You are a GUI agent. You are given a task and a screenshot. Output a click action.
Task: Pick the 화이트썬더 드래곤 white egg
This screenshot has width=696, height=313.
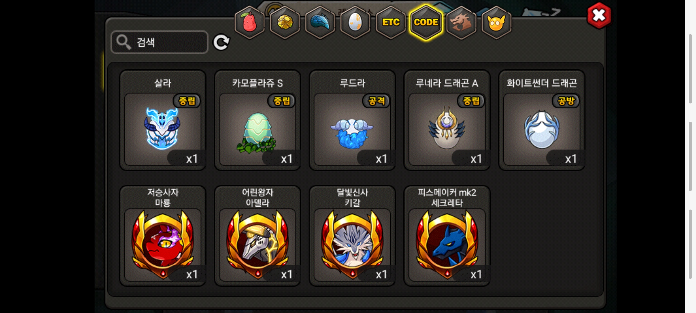(542, 120)
